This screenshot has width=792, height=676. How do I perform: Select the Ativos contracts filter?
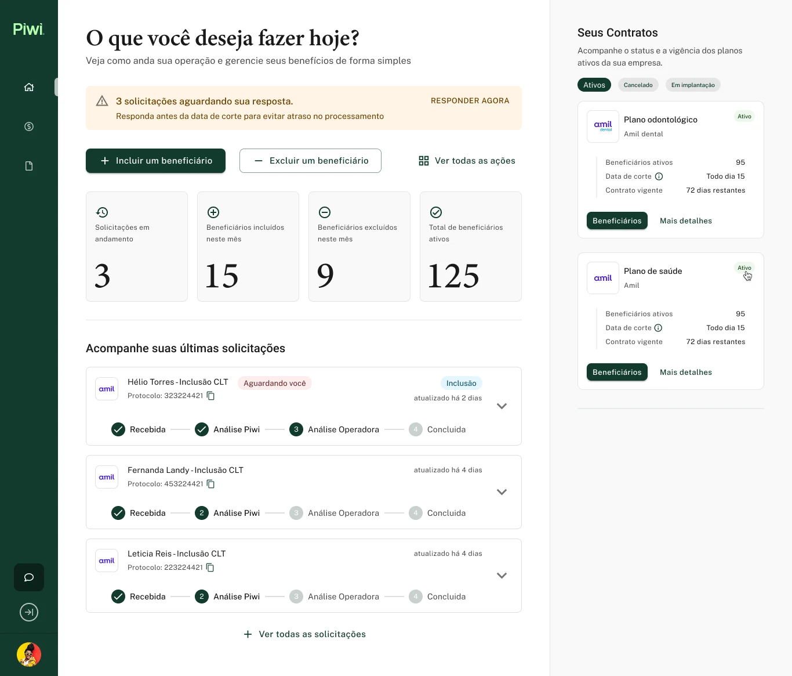594,85
